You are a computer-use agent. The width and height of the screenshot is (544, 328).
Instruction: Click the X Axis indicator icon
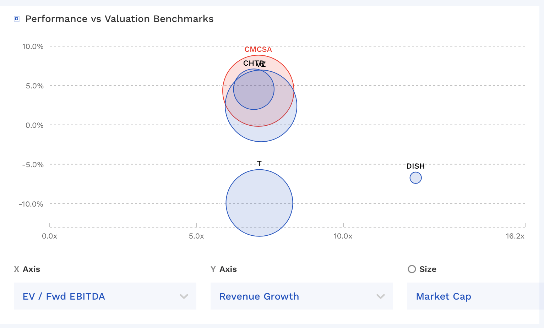[16, 269]
